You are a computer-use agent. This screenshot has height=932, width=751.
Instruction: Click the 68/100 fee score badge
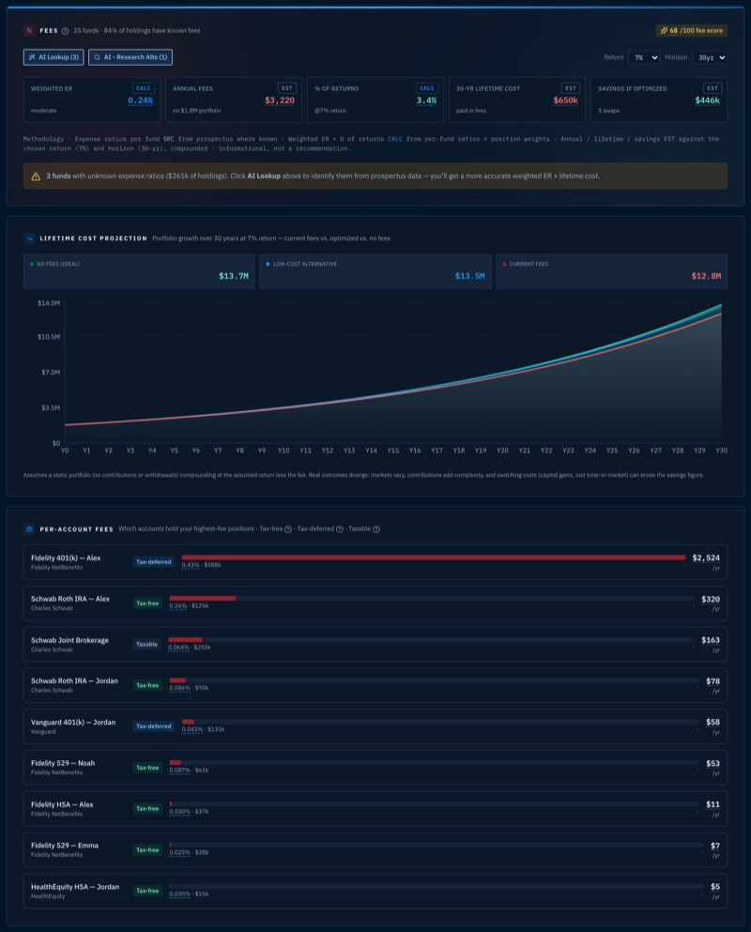pos(692,30)
